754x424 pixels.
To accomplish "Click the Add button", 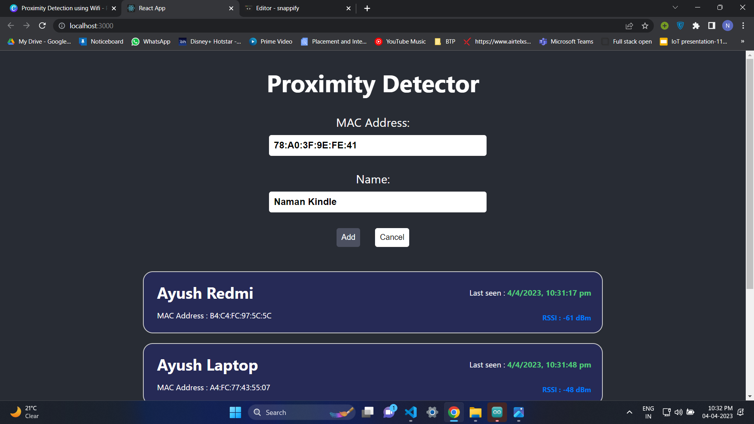I will pyautogui.click(x=348, y=237).
